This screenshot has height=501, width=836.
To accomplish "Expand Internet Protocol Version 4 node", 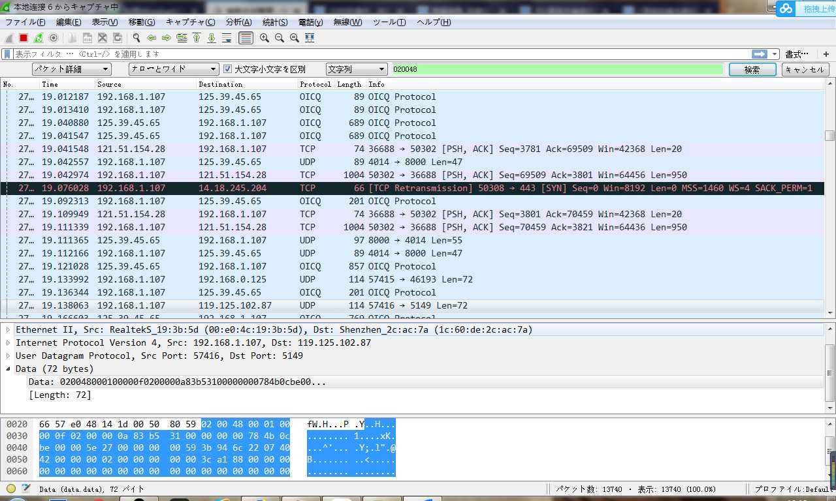I will [x=8, y=343].
